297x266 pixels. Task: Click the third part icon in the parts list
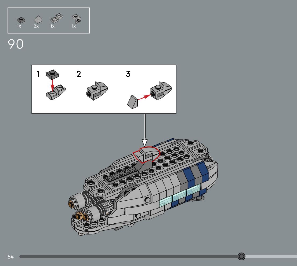click(x=56, y=19)
